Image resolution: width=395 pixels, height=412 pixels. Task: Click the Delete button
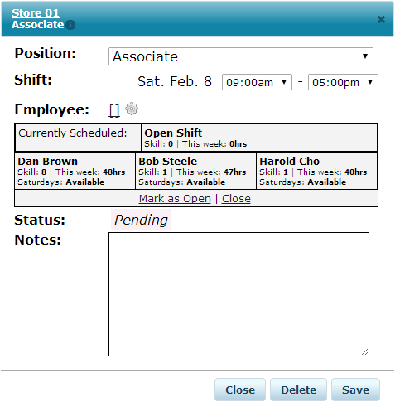click(x=298, y=390)
